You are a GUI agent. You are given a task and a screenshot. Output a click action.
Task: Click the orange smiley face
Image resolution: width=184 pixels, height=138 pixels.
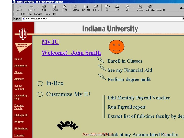(x=117, y=47)
